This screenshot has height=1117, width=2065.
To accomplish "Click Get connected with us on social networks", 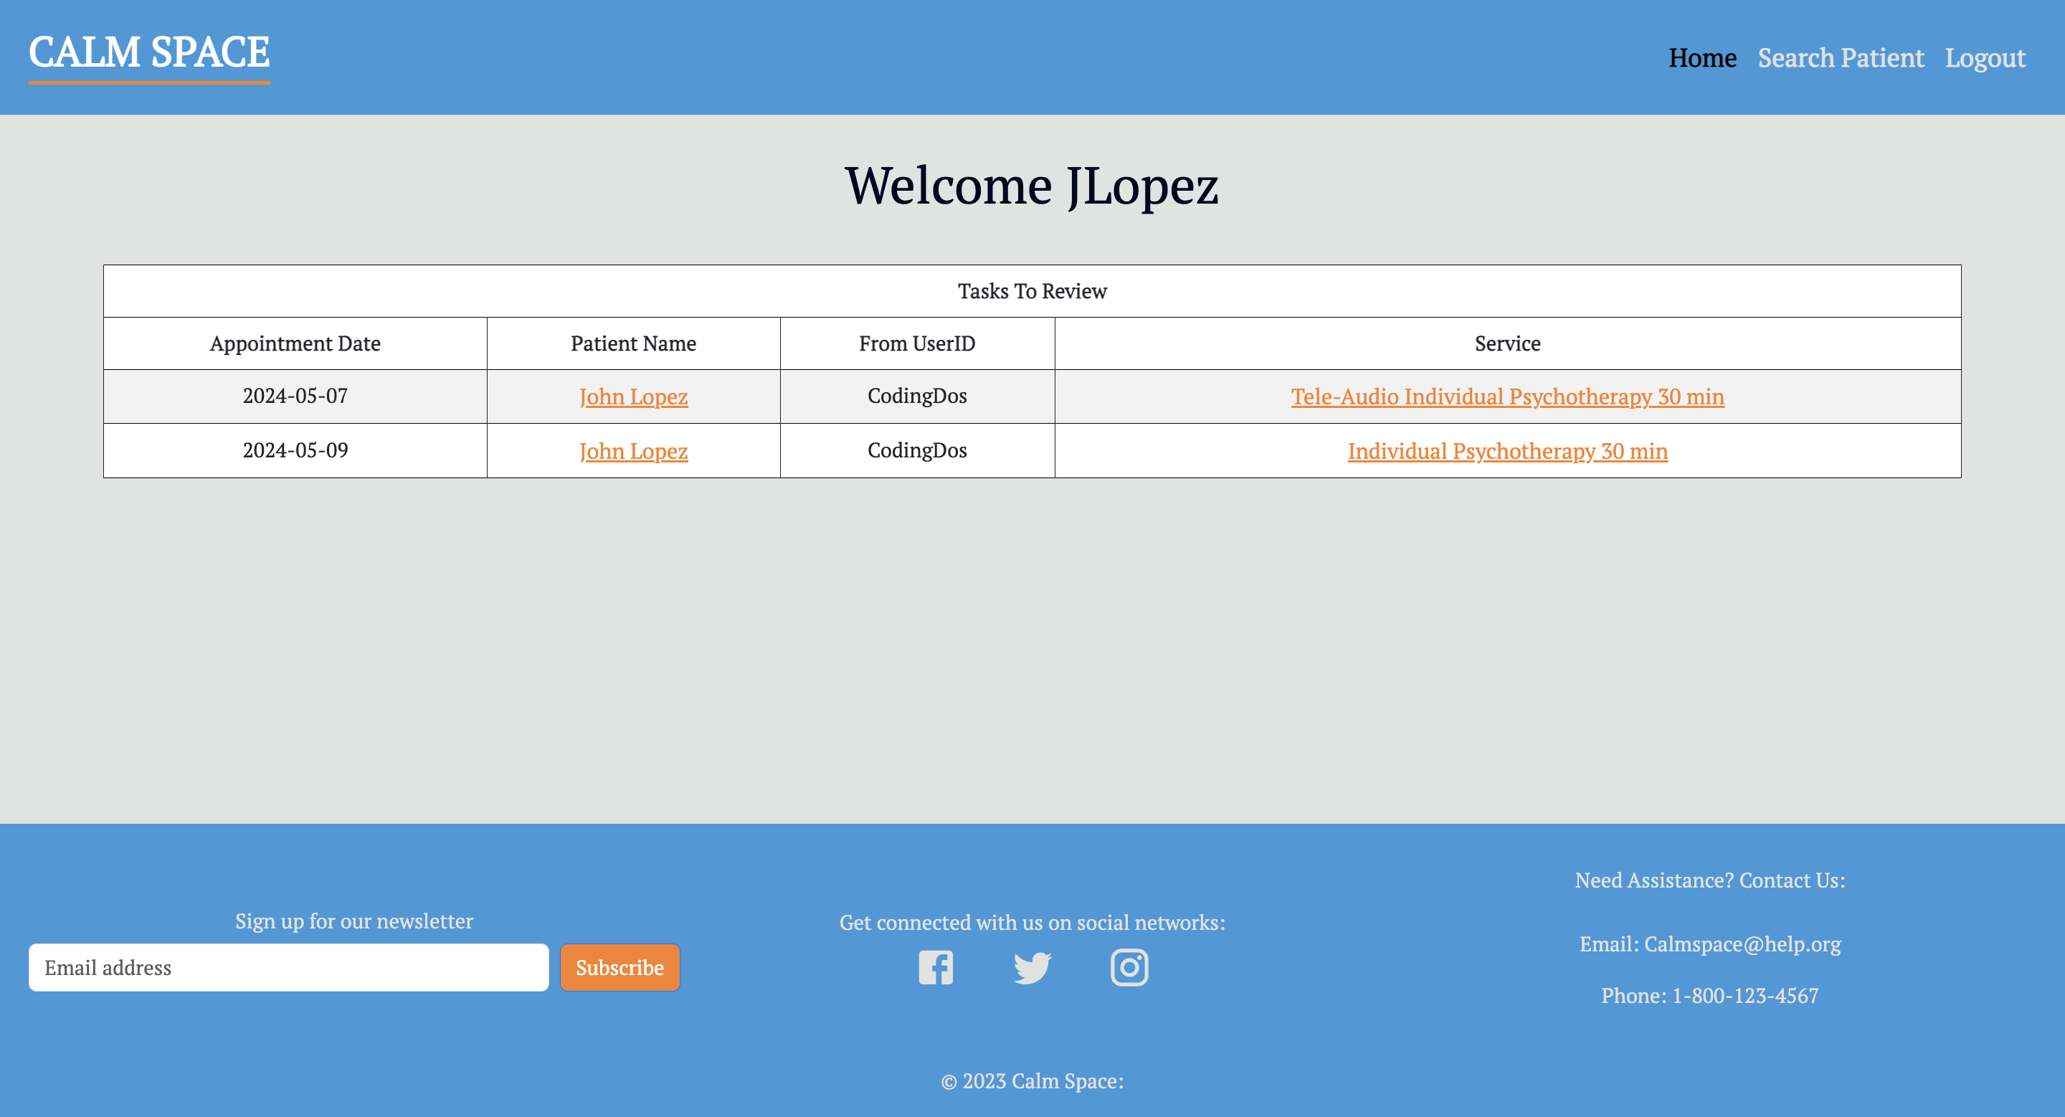I will click(x=1032, y=922).
